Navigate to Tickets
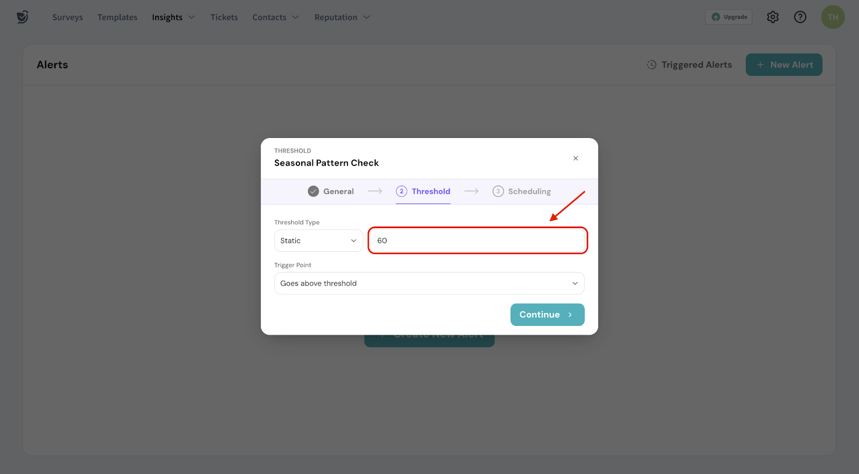The width and height of the screenshot is (859, 474). point(224,17)
